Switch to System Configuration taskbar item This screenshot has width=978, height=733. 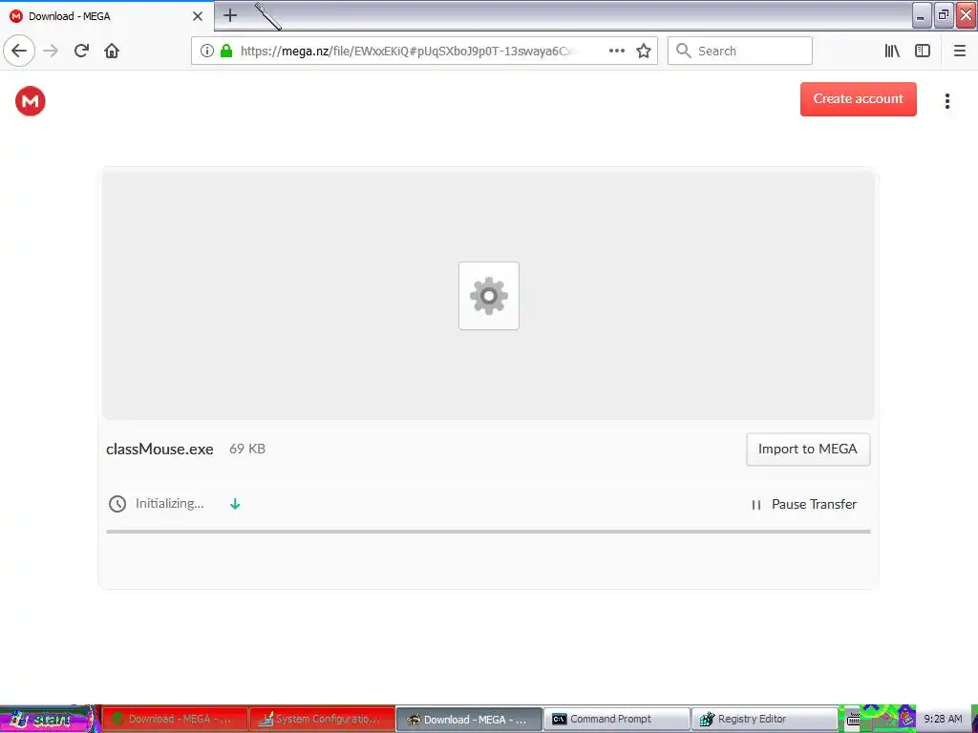click(x=322, y=720)
